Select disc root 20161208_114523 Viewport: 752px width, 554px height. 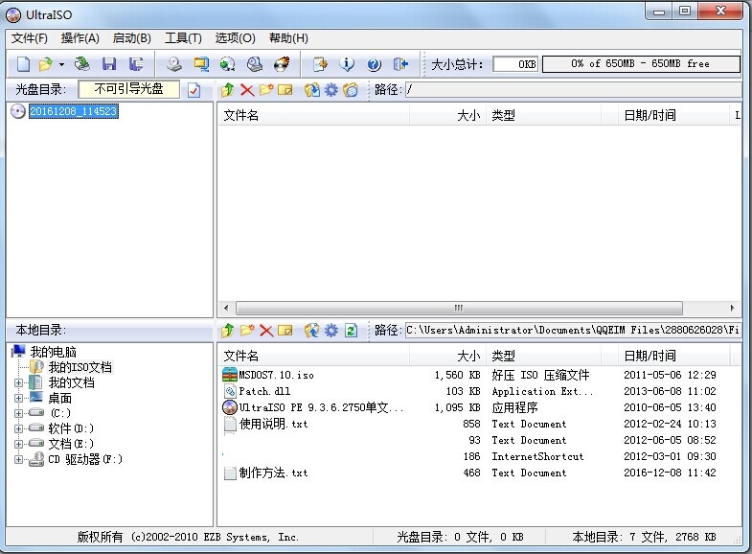tap(74, 111)
